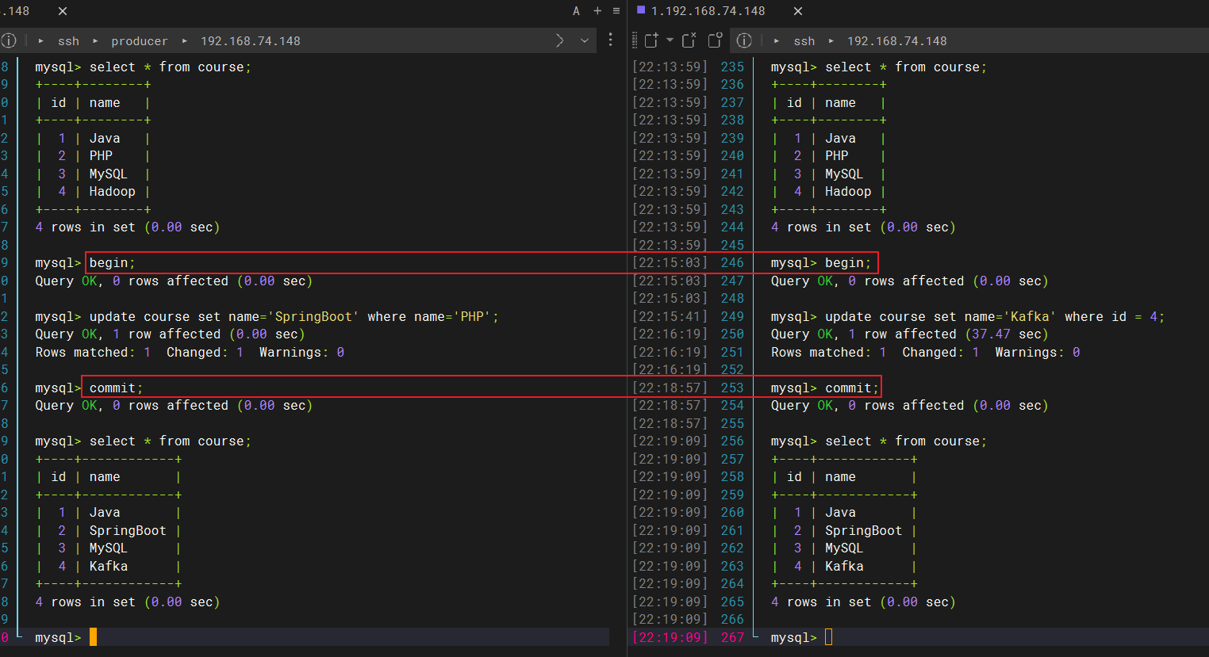Click 'begin;' command in the right terminal

point(848,263)
